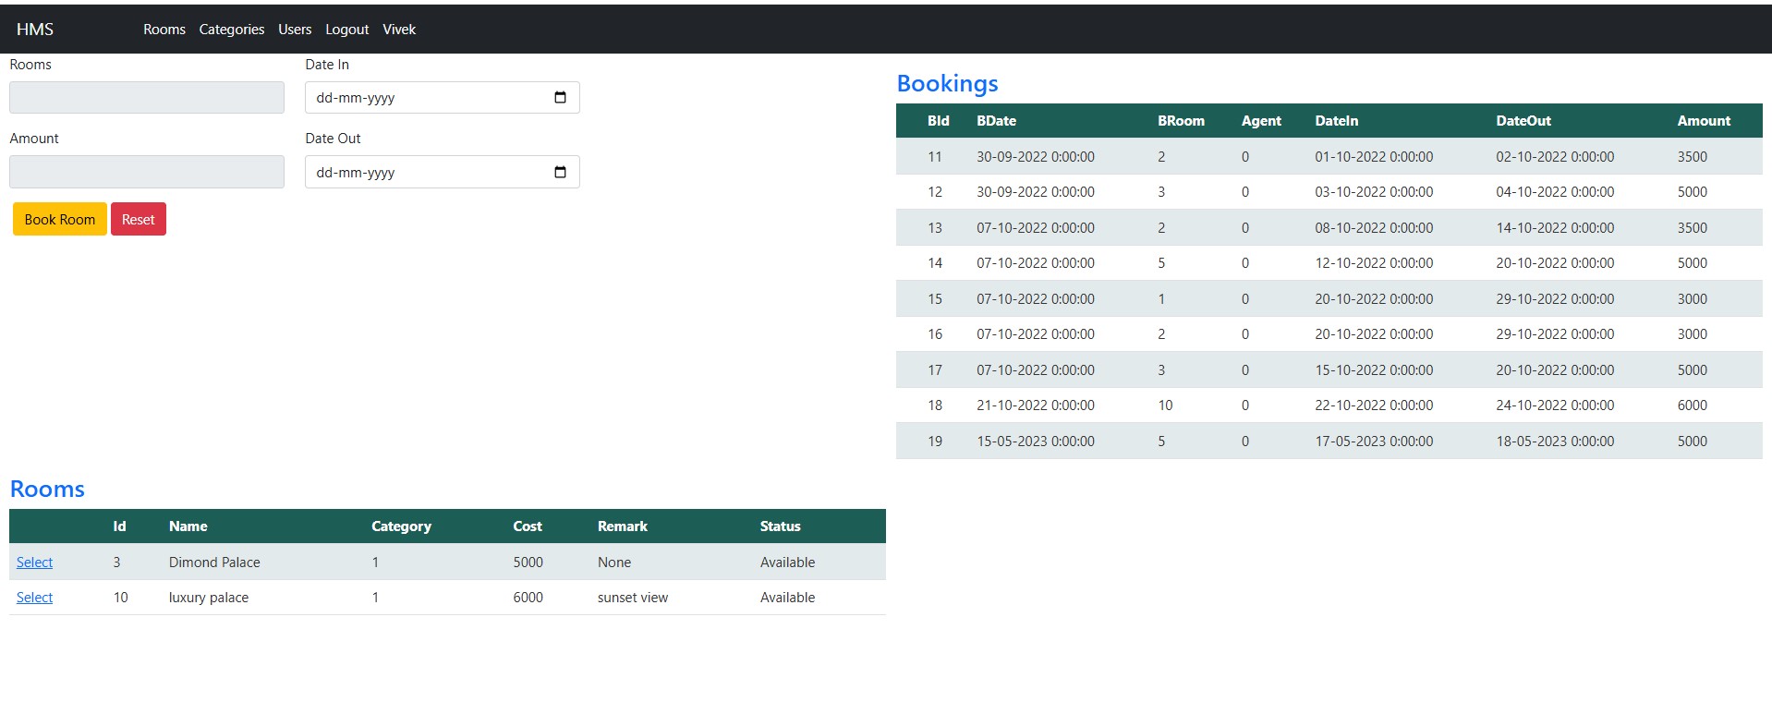The image size is (1772, 726).
Task: Click the Remark column header
Action: pyautogui.click(x=622, y=526)
